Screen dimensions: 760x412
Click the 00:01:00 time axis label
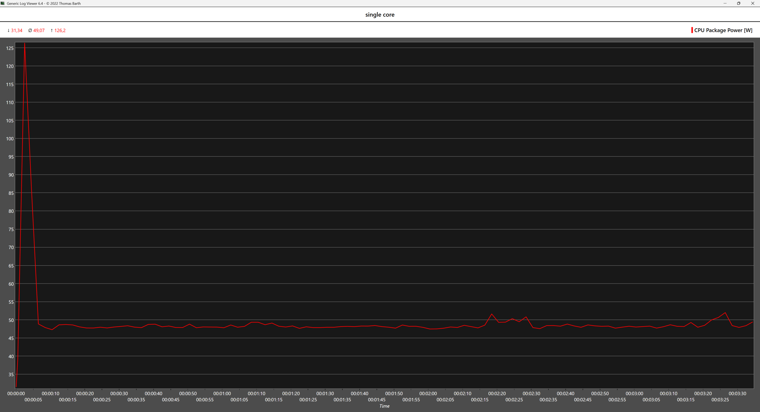tap(222, 393)
